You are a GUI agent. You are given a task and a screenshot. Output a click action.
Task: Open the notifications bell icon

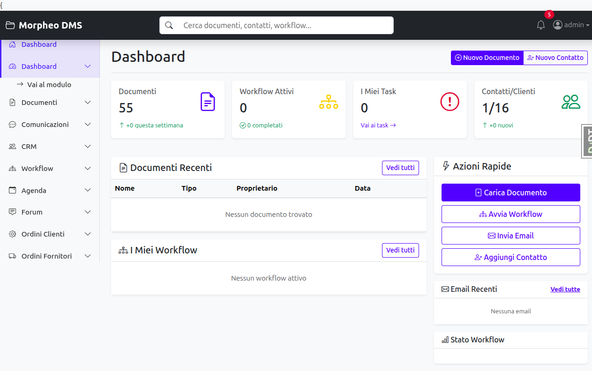[540, 25]
